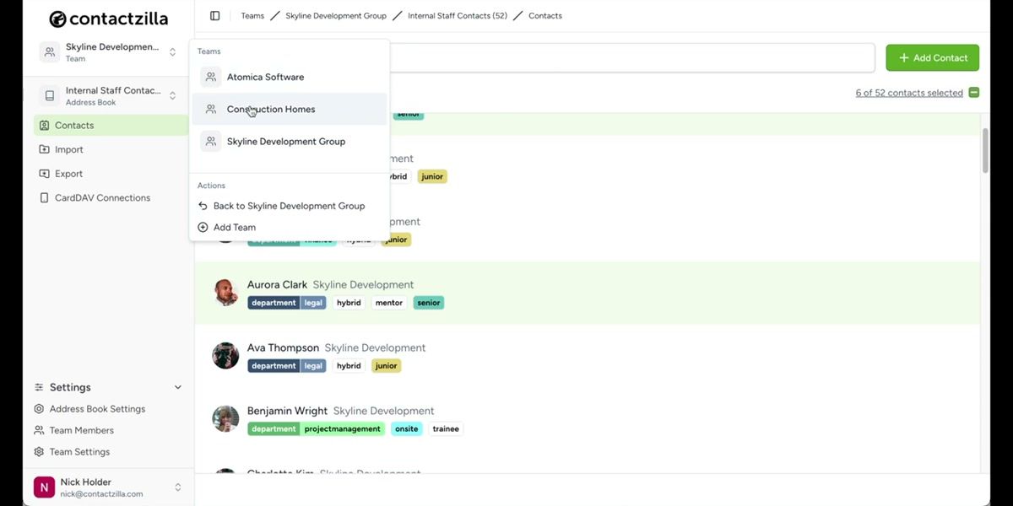Select Construction Homes from the Teams menu
Viewport: 1013px width, 506px height.
click(270, 109)
